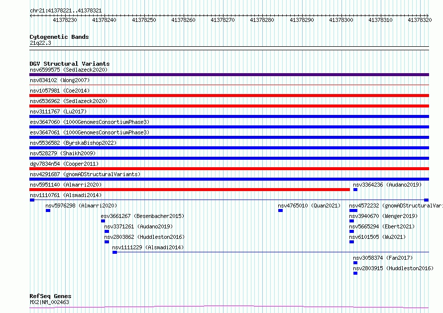Click the nsv1057981 (Coe2014) label
The image size is (443, 313).
coord(60,91)
